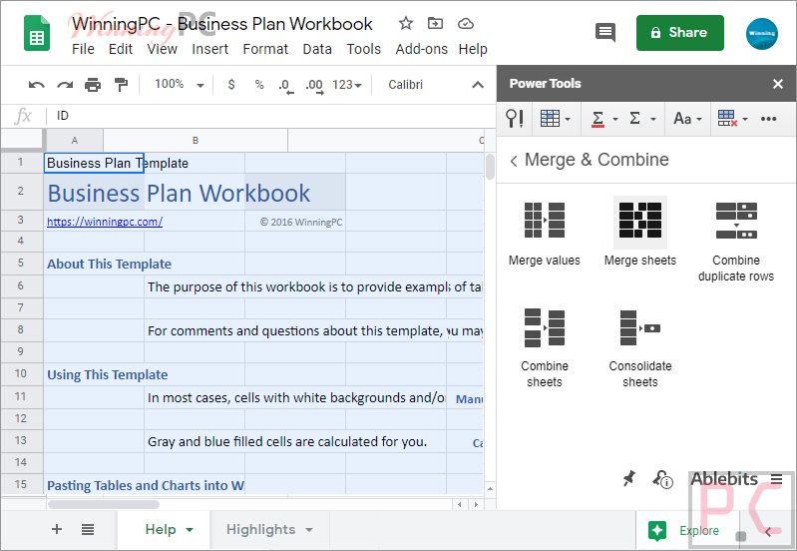Open the comment history icon
Image resolution: width=797 pixels, height=551 pixels.
[604, 33]
